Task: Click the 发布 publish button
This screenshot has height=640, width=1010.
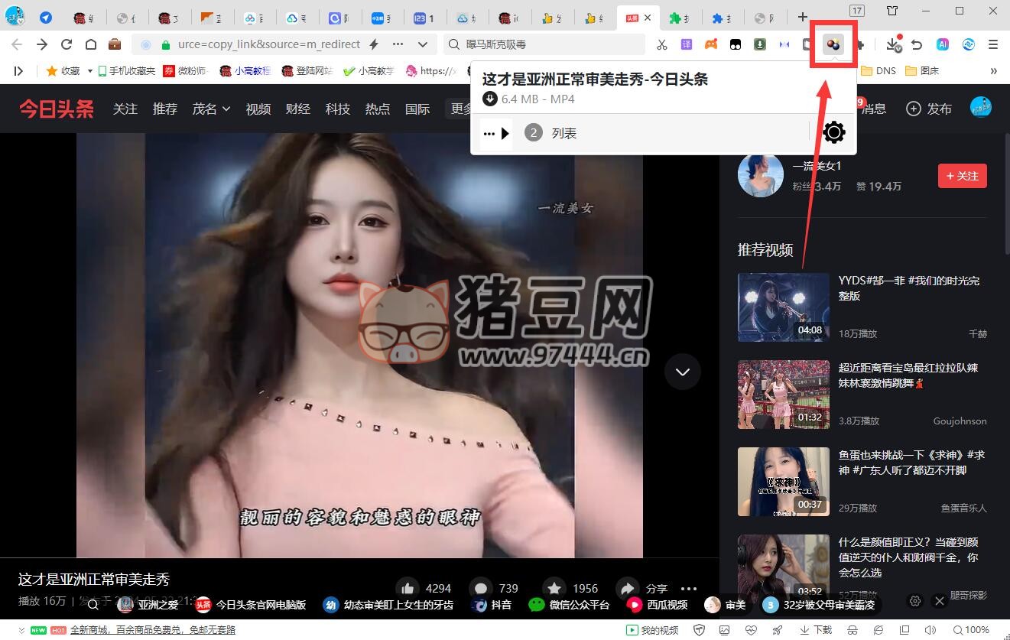Action: point(929,109)
